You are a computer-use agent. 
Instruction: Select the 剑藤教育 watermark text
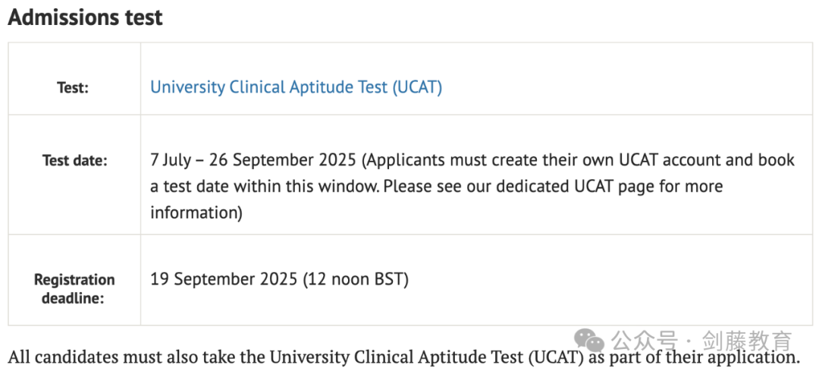tap(747, 341)
